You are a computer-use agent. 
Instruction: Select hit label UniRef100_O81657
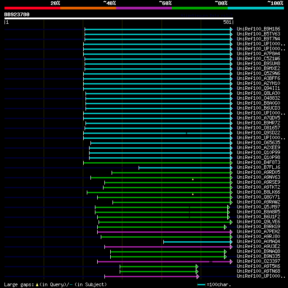[x=258, y=128]
